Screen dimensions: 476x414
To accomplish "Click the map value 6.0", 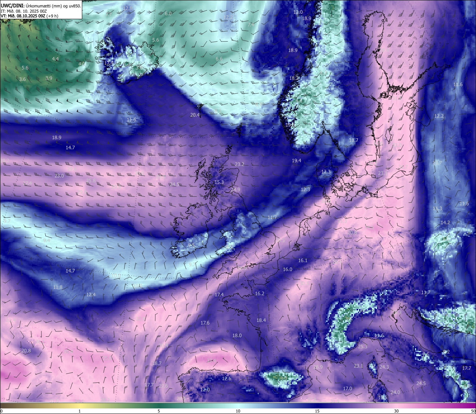I will coord(168,13).
